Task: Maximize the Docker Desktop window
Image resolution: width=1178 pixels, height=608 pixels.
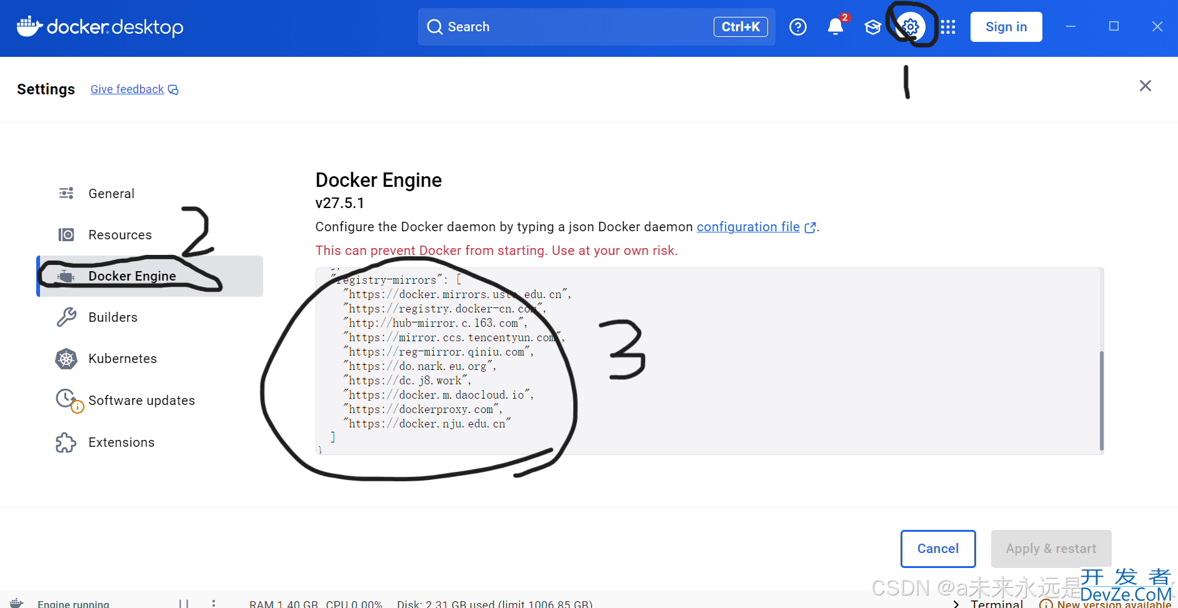Action: (1114, 26)
